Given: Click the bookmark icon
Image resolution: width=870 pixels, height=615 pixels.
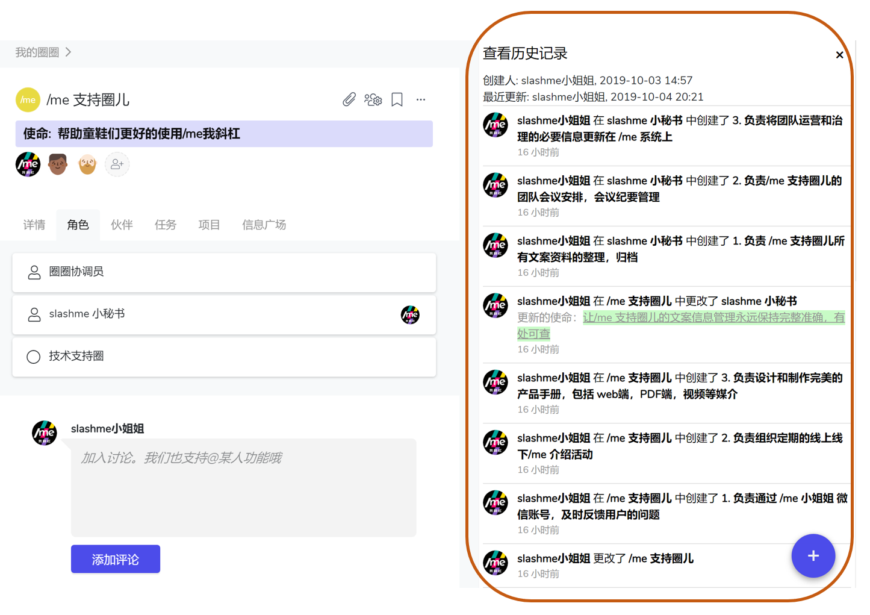Looking at the screenshot, I should coord(397,99).
